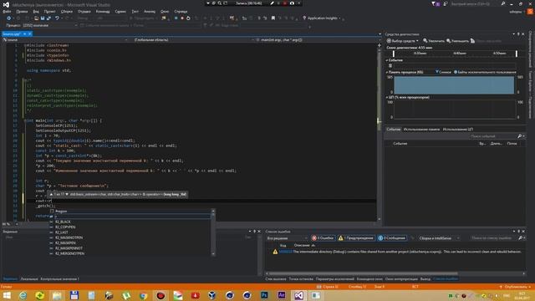Switch to the Breakpoints tab
This screenshot has height=301, width=535.
coord(301,279)
